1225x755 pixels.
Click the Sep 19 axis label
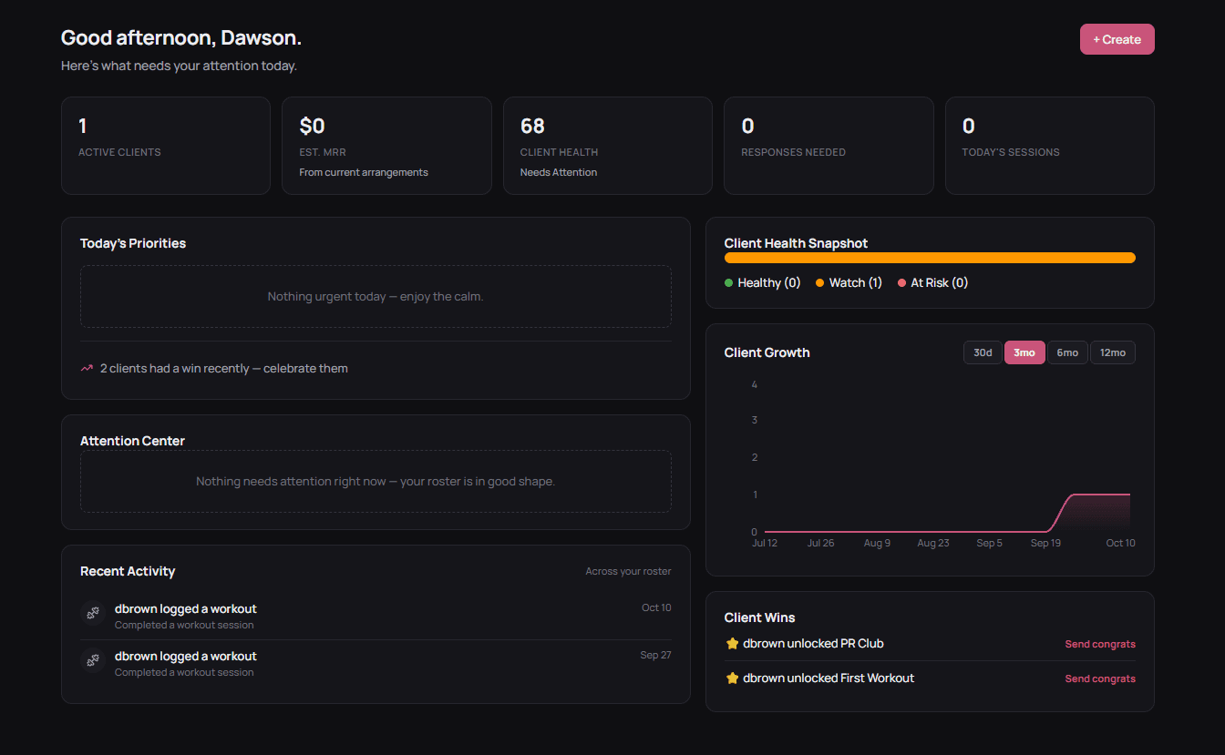click(1045, 543)
